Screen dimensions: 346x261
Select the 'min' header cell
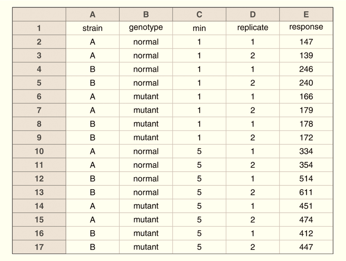[x=199, y=28]
